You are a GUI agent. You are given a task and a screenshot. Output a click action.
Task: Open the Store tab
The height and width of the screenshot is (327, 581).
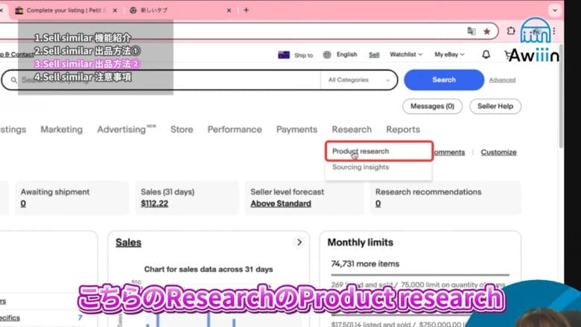(182, 130)
